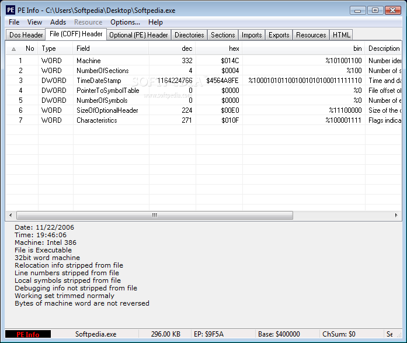This screenshot has height=343, width=407.
Task: Sort by the Type column header
Action: click(55, 48)
